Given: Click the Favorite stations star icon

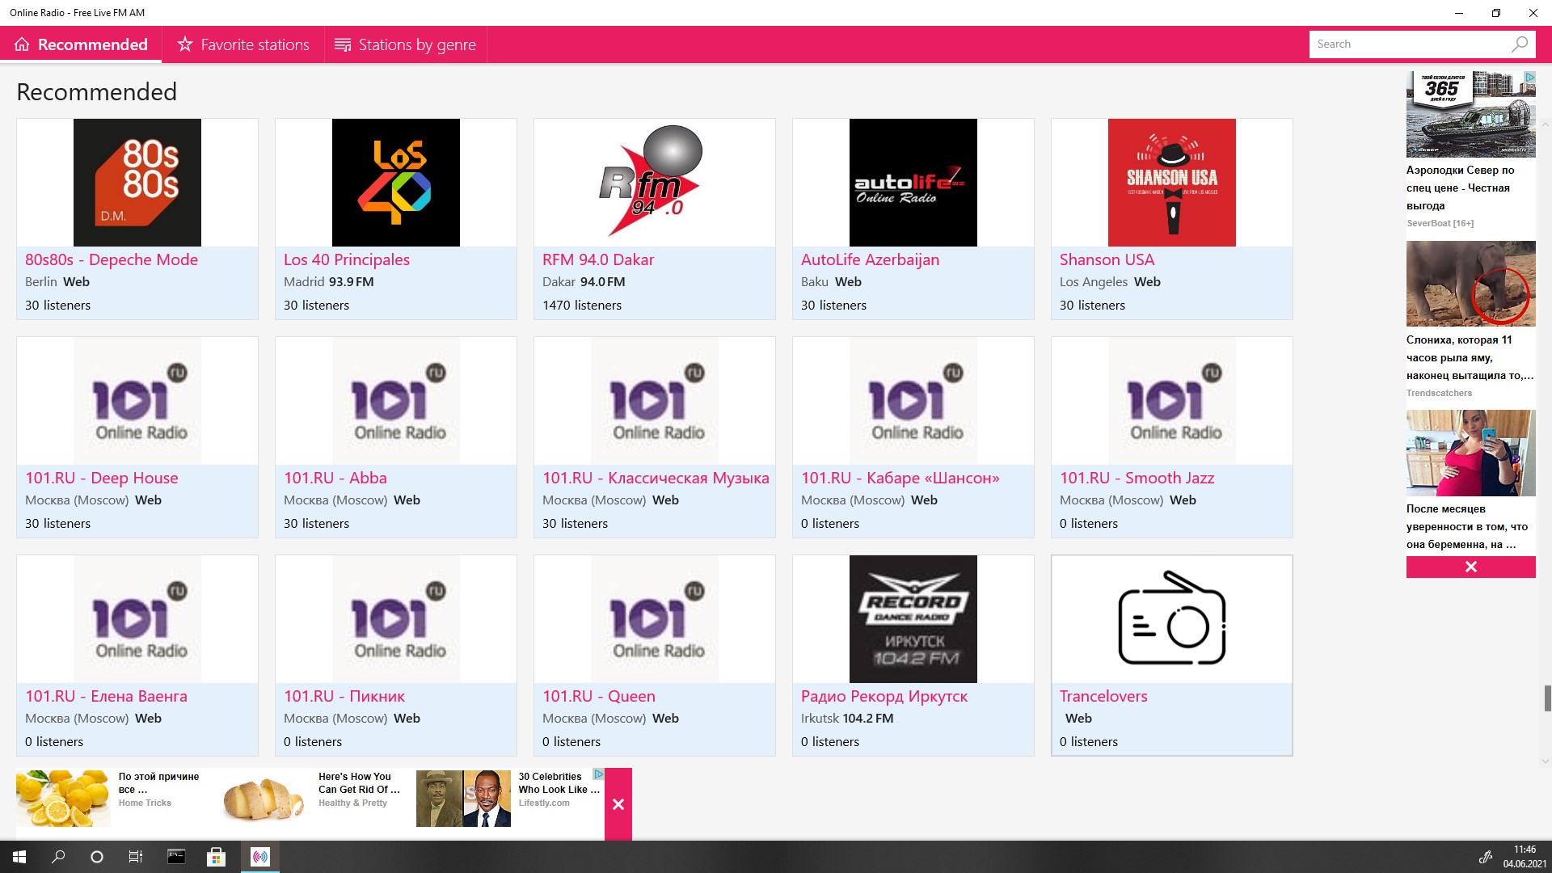Looking at the screenshot, I should pos(184,44).
